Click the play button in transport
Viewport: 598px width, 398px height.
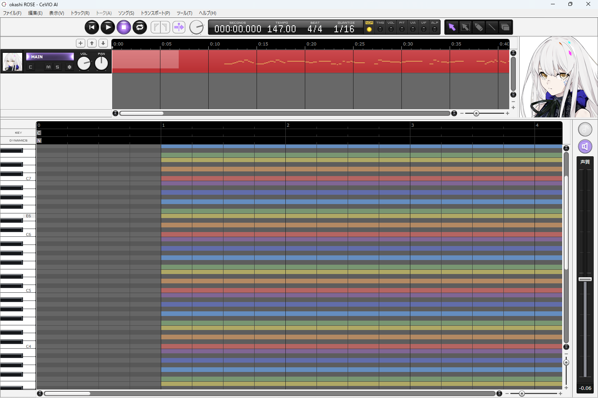tap(108, 27)
